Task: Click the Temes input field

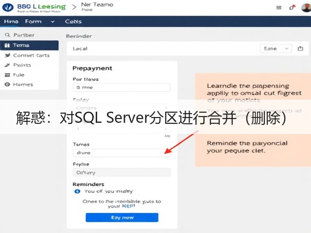Action: point(122,153)
